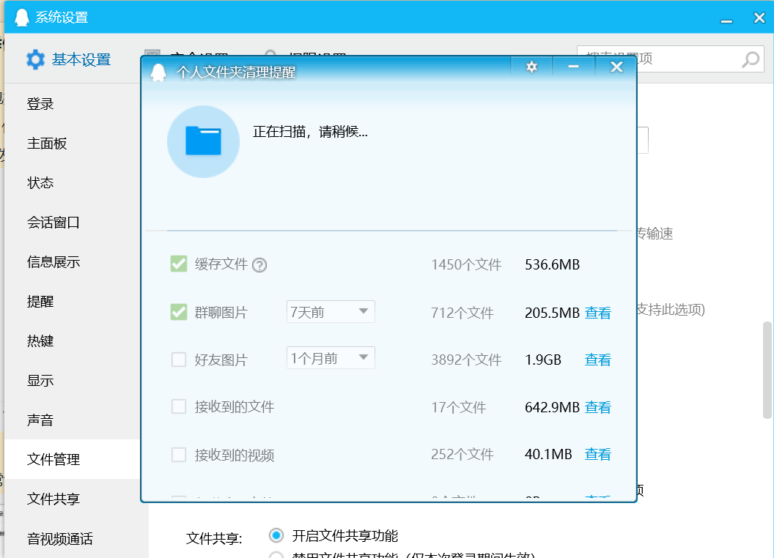Uncheck the 缓存文件 checkbox
Viewport: 774px width, 558px height.
point(179,264)
